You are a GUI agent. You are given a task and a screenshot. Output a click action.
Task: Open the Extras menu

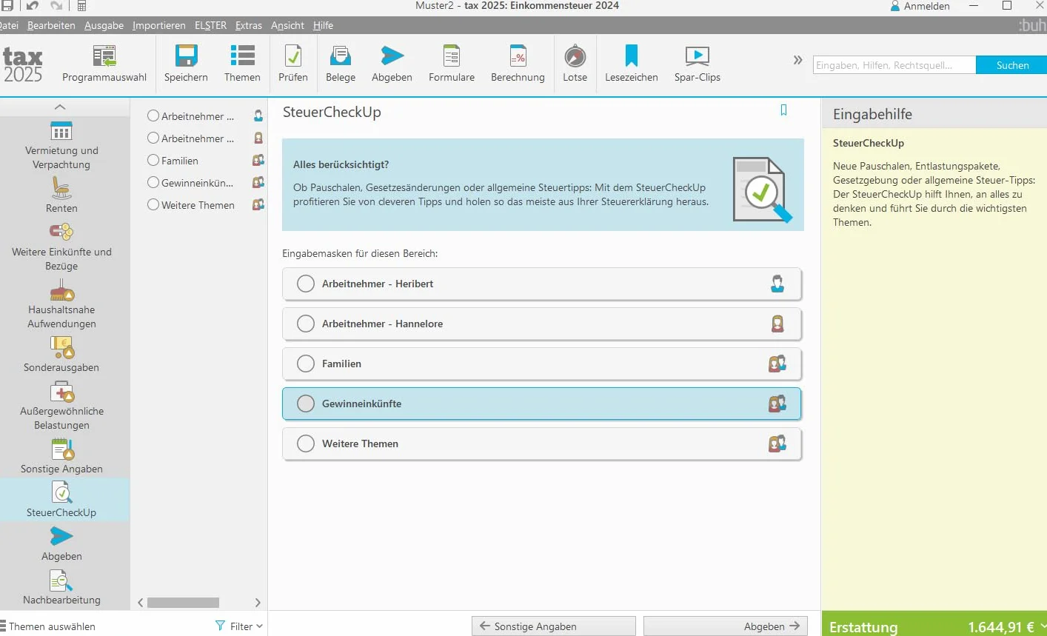point(249,25)
